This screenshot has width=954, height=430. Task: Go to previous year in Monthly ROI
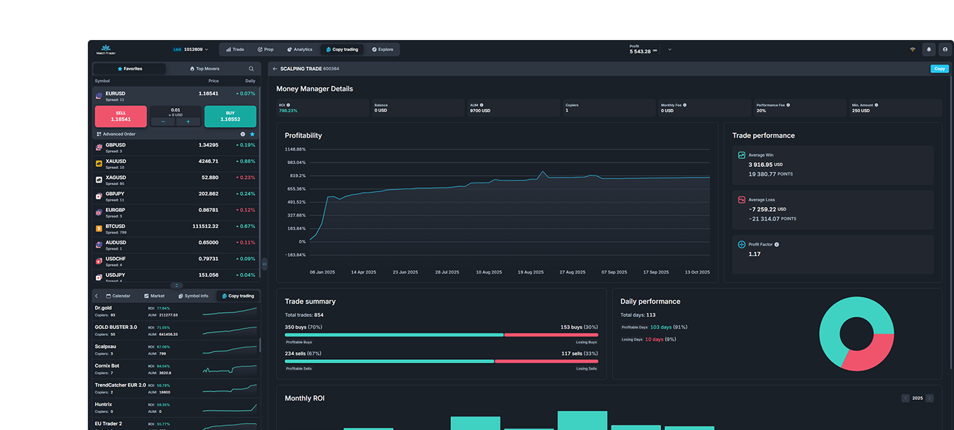tap(906, 398)
